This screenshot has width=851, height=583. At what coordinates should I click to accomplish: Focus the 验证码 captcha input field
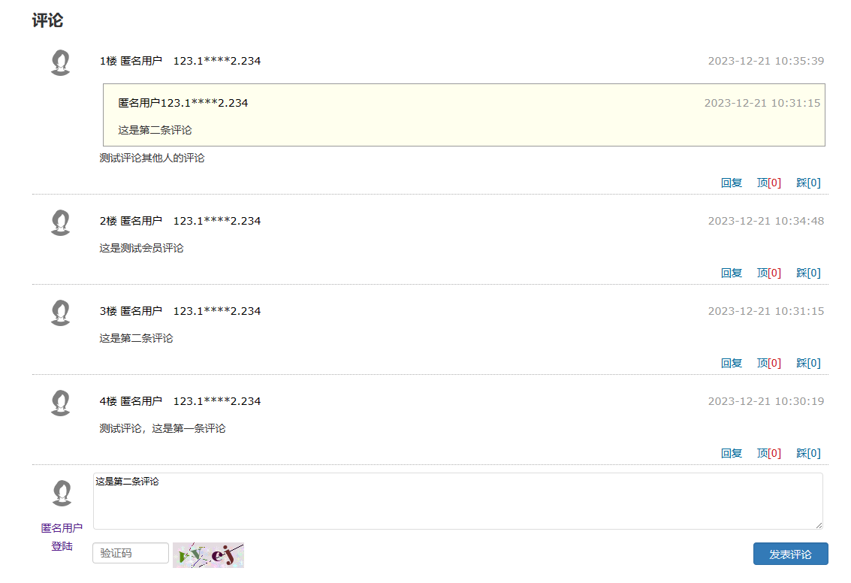pos(131,553)
